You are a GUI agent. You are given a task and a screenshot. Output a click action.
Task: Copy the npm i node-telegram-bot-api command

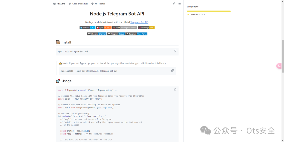(175, 51)
